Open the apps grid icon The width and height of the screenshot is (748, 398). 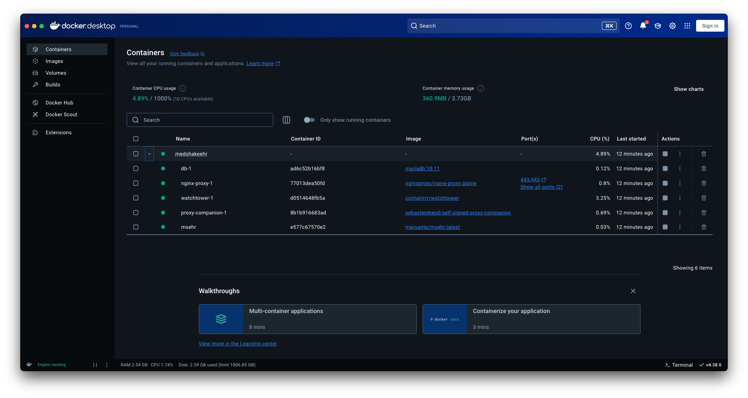click(x=687, y=26)
